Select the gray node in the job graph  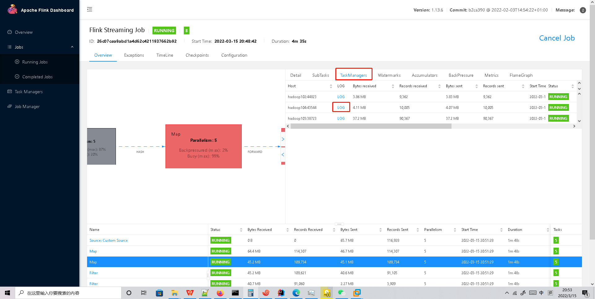[101, 146]
